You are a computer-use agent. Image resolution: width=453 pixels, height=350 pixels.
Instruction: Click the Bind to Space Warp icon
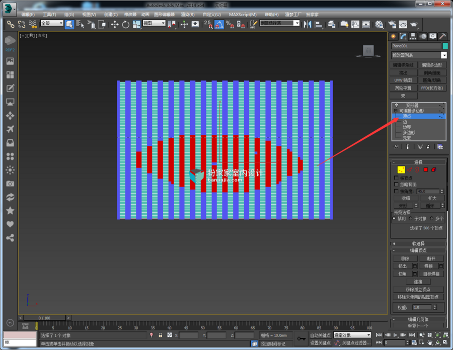[x=33, y=24]
